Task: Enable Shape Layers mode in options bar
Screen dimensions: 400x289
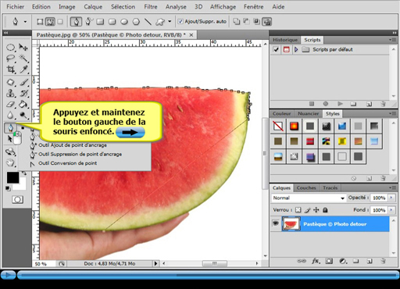Action: (x=40, y=22)
